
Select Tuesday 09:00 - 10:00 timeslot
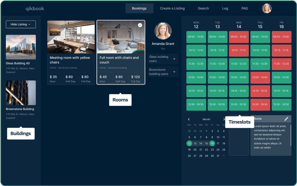(x=217, y=37)
